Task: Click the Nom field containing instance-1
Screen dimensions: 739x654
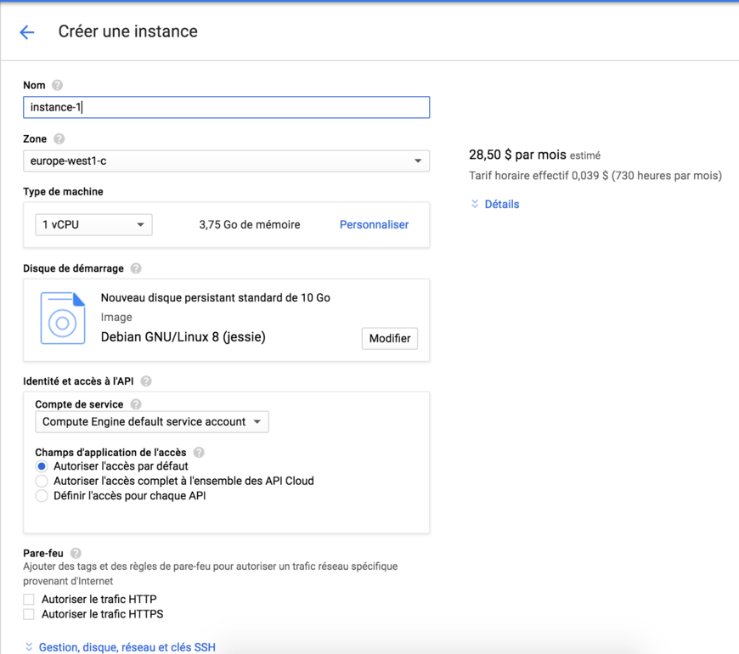Action: [x=225, y=107]
